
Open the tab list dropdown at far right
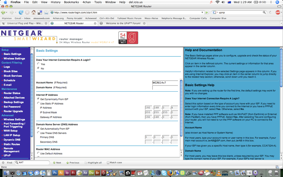point(281,23)
